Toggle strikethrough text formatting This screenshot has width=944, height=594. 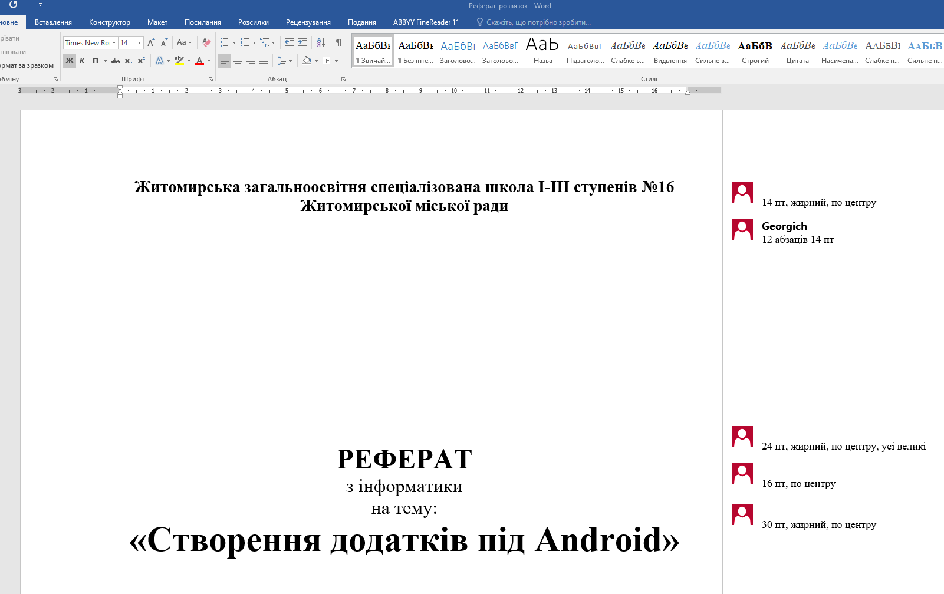tap(116, 61)
